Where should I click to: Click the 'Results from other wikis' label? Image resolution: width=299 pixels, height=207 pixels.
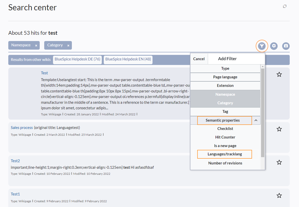[31, 60]
